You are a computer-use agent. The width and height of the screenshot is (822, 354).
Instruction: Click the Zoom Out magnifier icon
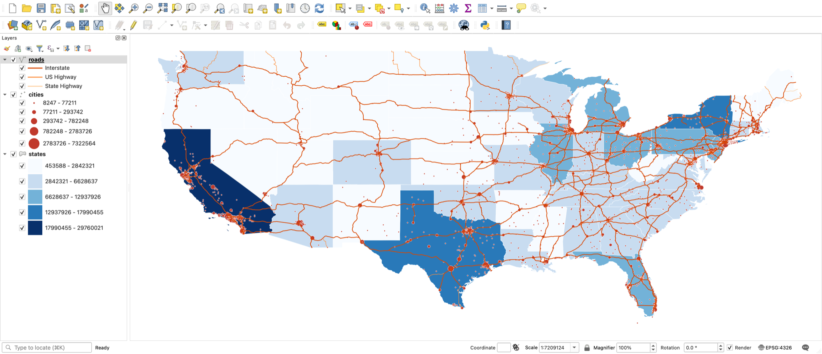pos(148,8)
